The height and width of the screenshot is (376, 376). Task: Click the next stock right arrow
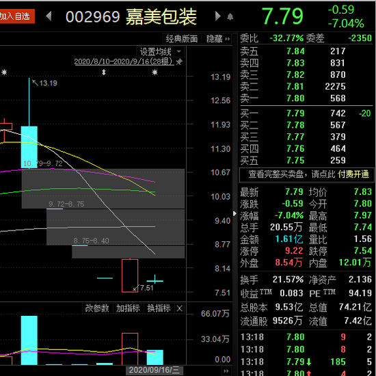coord(217,16)
